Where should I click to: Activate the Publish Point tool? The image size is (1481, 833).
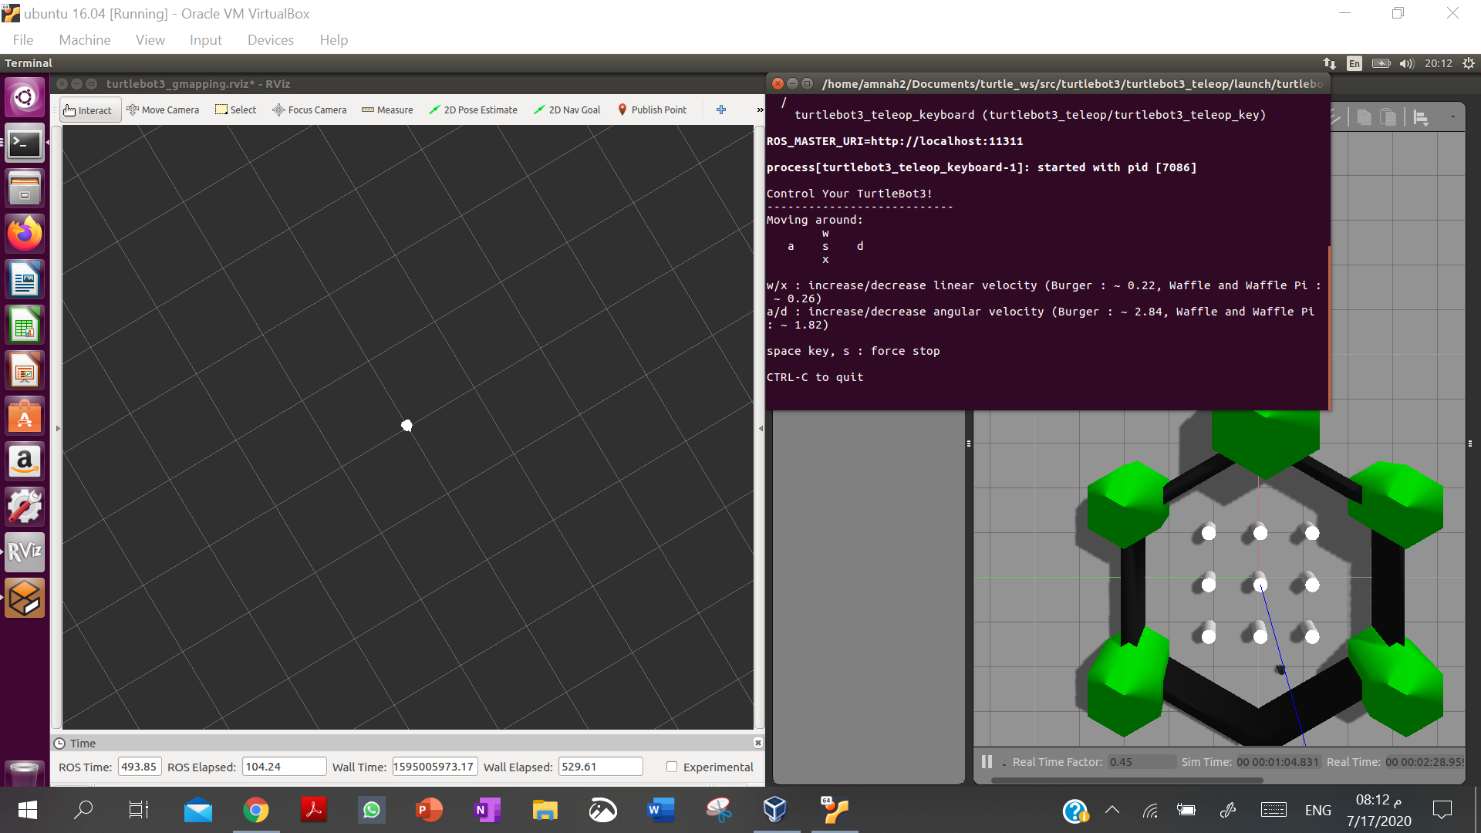tap(652, 110)
